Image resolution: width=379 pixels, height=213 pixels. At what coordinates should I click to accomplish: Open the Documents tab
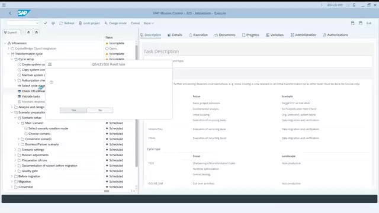pyautogui.click(x=225, y=35)
